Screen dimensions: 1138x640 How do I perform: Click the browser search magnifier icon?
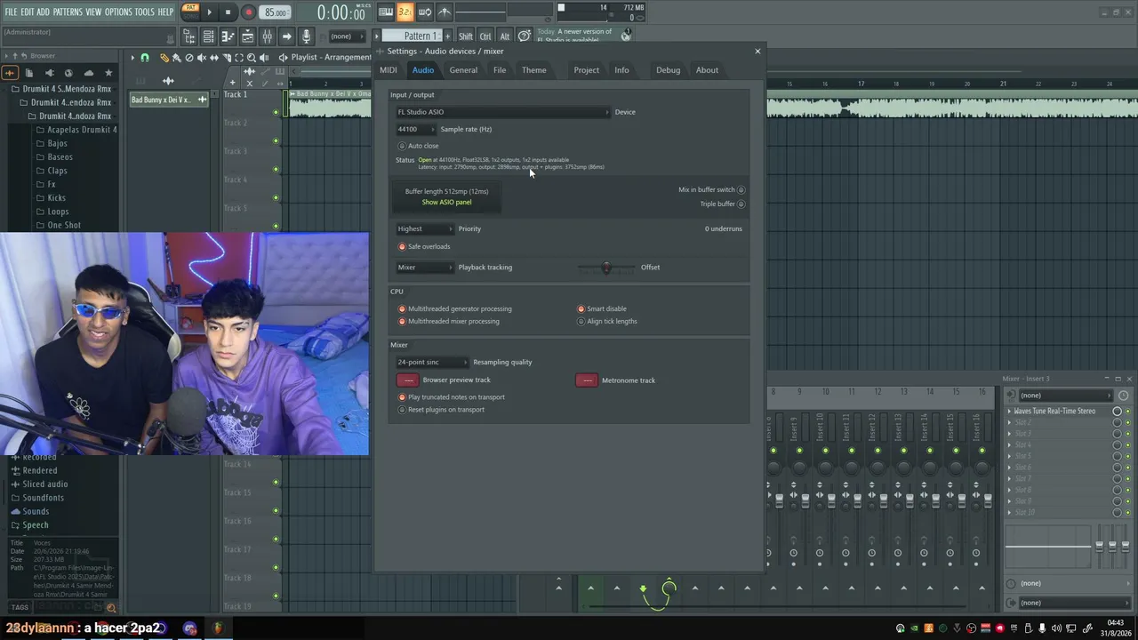click(x=111, y=608)
